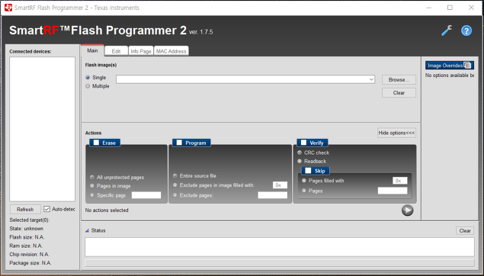Viewport: 484px width, 276px height.
Task: Click 'Flash size: N.A.' text
Action: click(27, 237)
